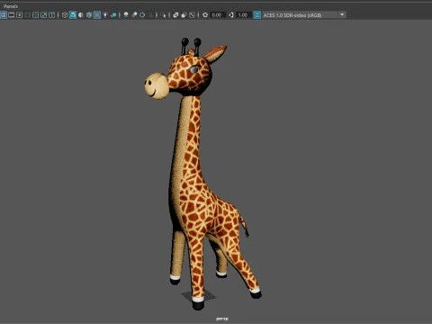This screenshot has height=324, width=432.
Task: Enable the Motion Blur icon
Action: (134, 14)
